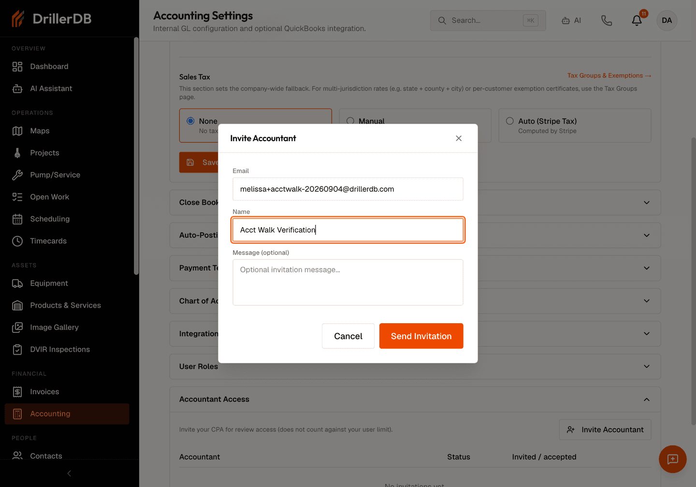The height and width of the screenshot is (487, 696).
Task: Open the Accounting sidebar item
Action: [x=67, y=414]
